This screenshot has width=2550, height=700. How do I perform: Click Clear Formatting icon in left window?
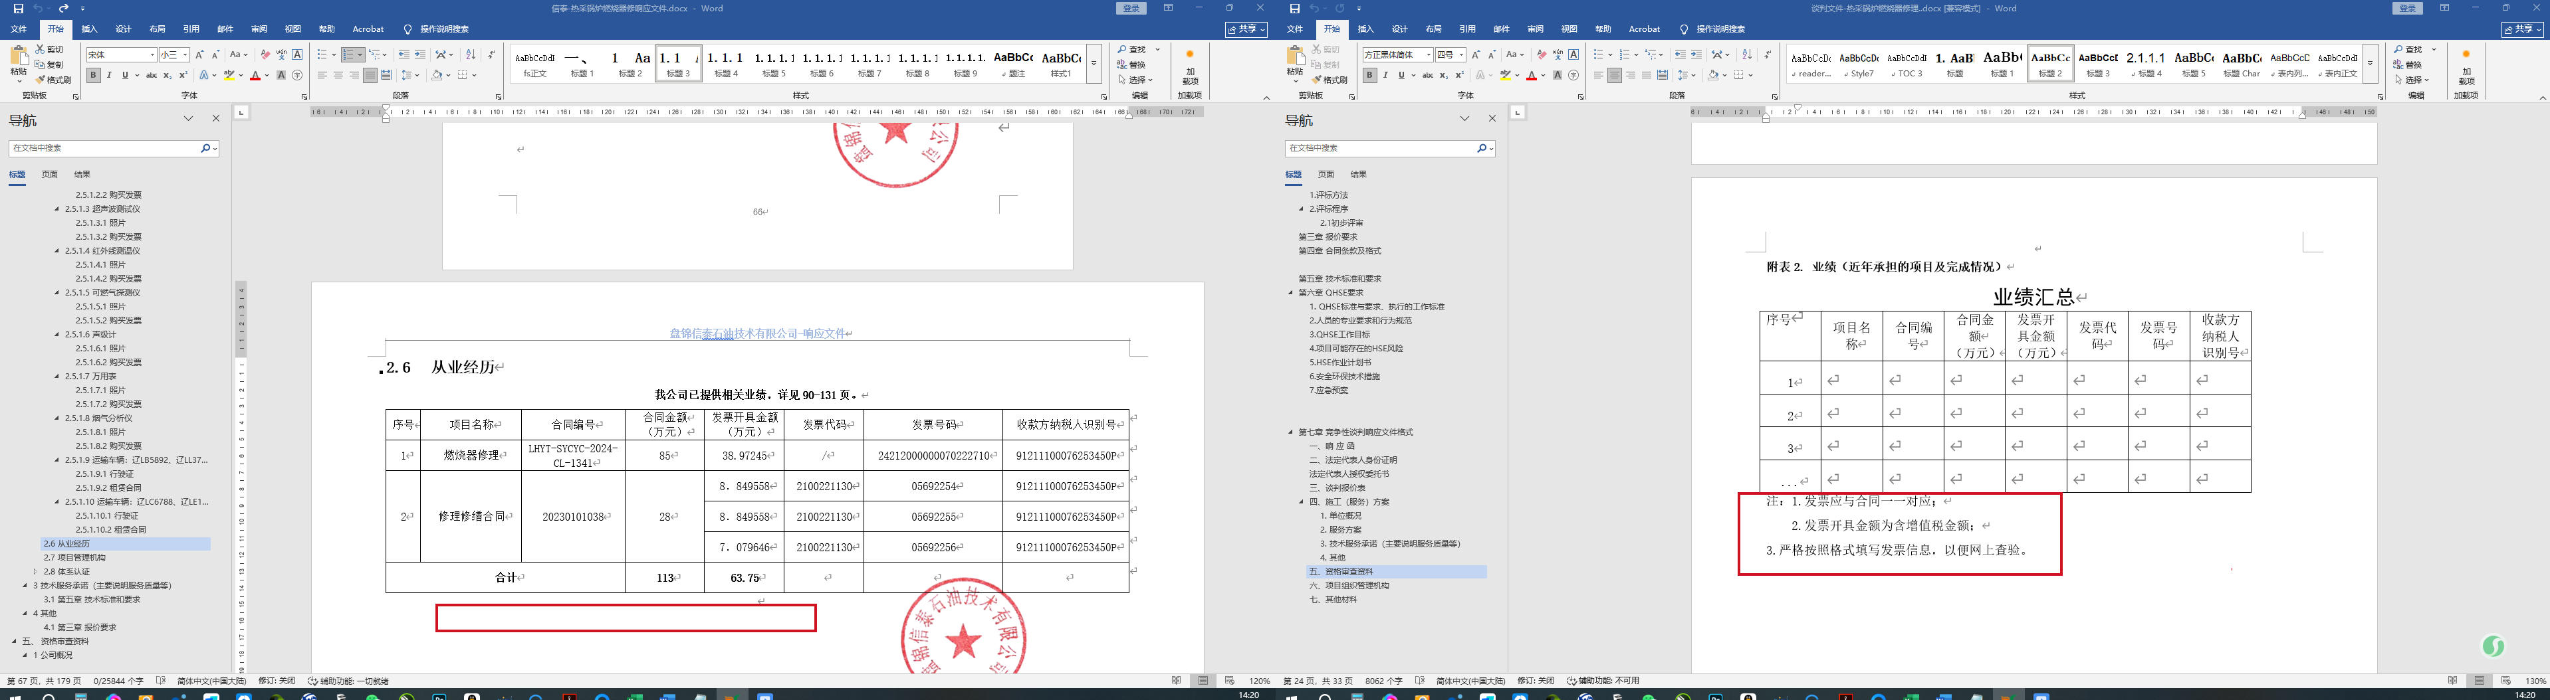click(265, 54)
